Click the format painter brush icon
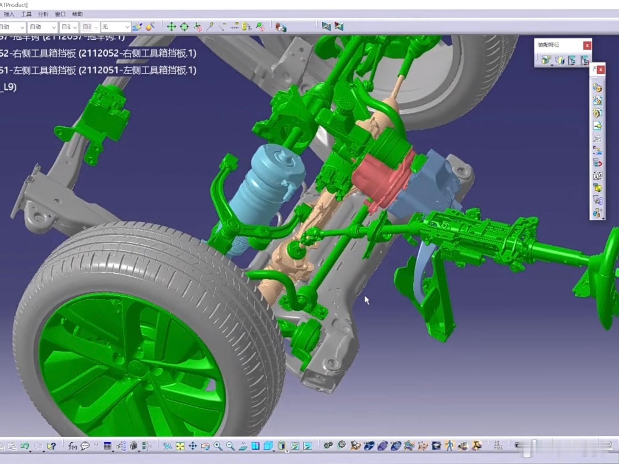This screenshot has width=619, height=464. 137,27
